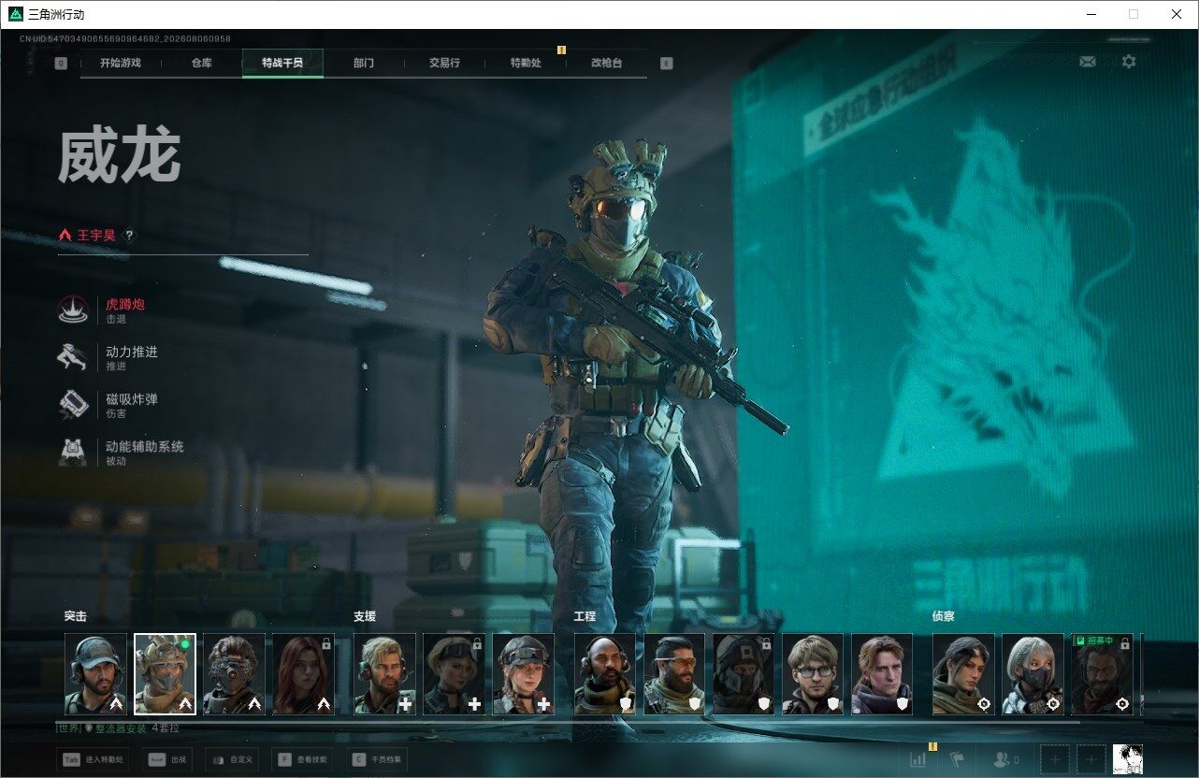The image size is (1199, 778).
Task: Open the settings gear icon
Action: (1129, 62)
